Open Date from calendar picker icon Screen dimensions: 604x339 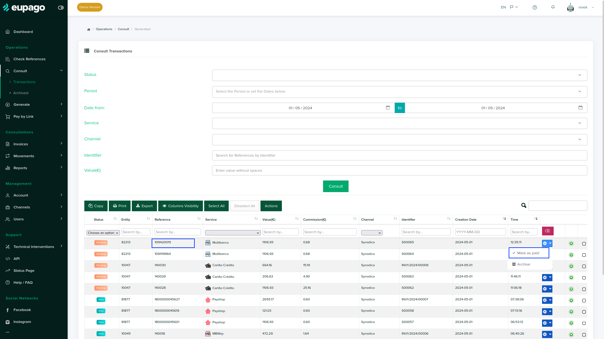pyautogui.click(x=388, y=108)
